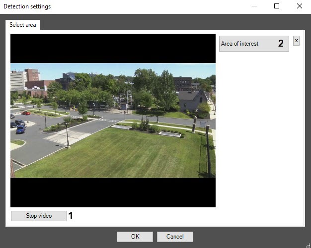311x248 pixels.
Task: Confirm settings with the OK button
Action: click(x=135, y=237)
